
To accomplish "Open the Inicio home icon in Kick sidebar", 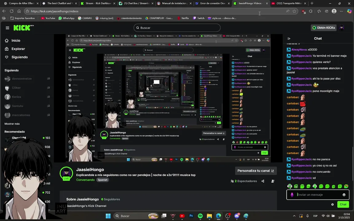I will [7, 41].
